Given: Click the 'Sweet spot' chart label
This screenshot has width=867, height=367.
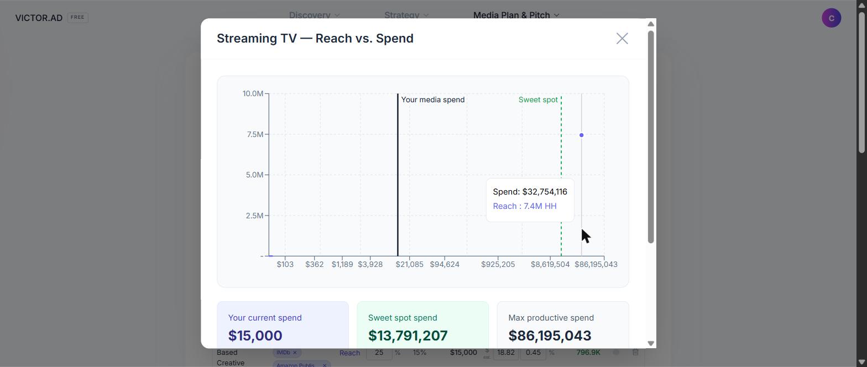Looking at the screenshot, I should point(538,99).
